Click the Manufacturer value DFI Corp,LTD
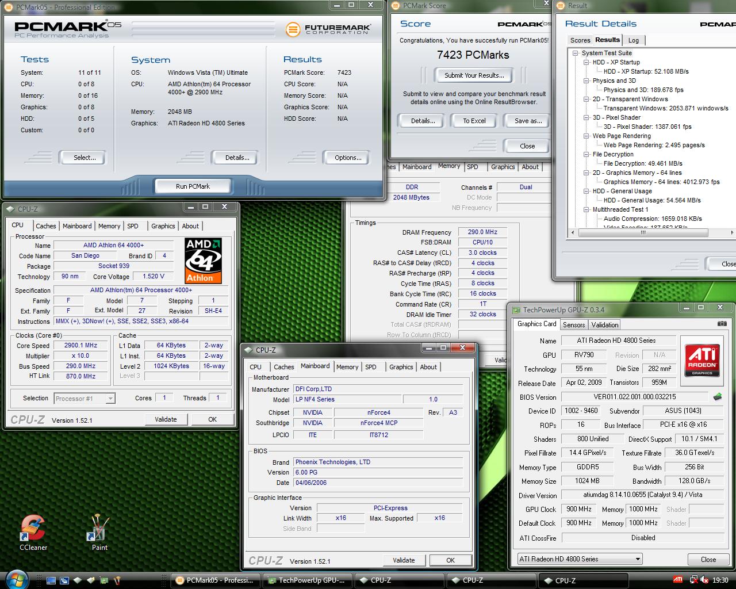The image size is (736, 589). [x=378, y=389]
